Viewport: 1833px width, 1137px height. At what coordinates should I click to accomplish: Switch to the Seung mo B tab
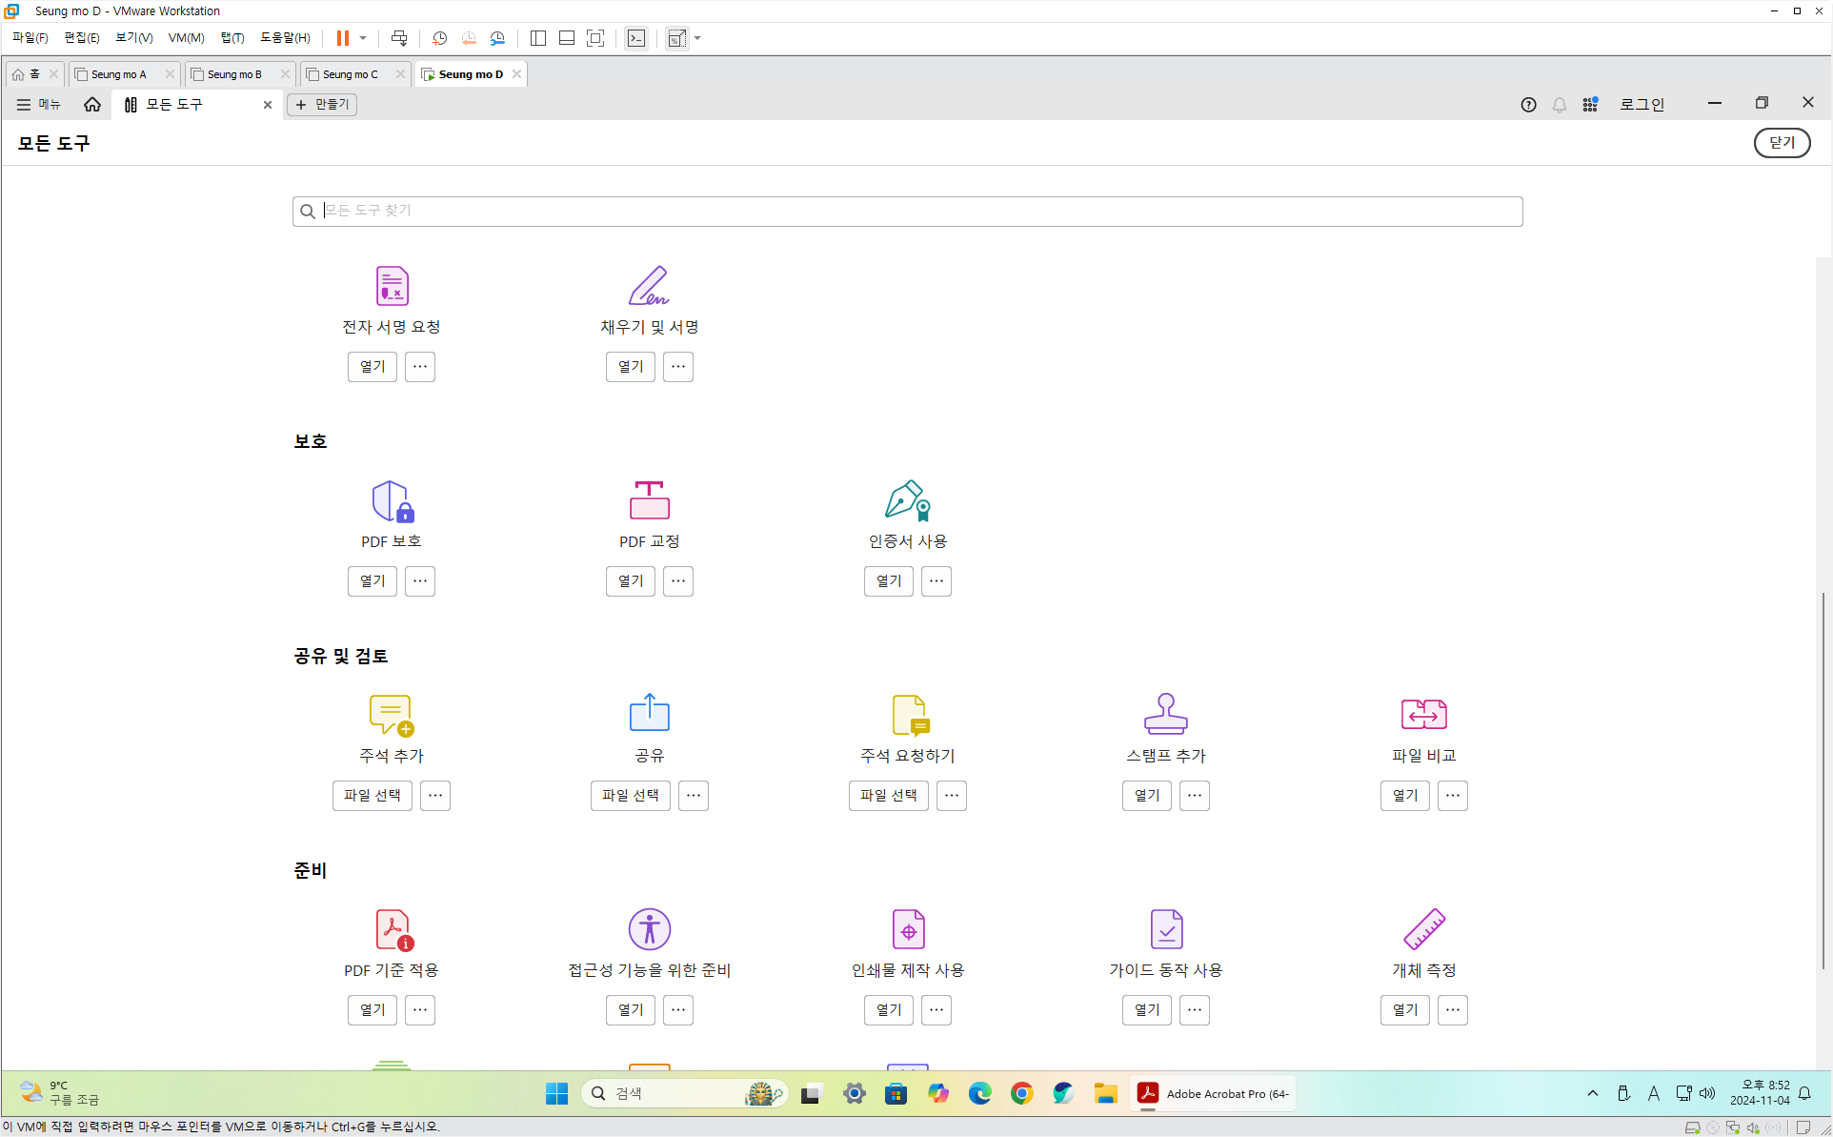click(x=234, y=74)
